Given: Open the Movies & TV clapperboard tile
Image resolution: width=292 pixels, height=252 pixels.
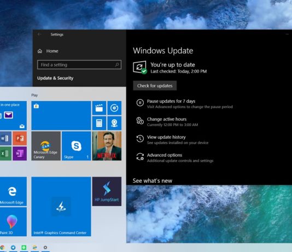Looking at the screenshot, I should click(99, 108).
